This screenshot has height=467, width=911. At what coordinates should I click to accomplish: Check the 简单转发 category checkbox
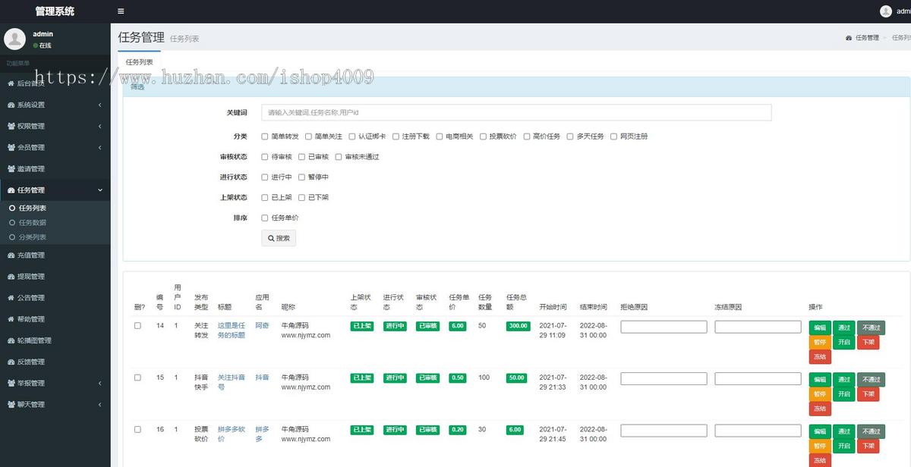point(265,136)
